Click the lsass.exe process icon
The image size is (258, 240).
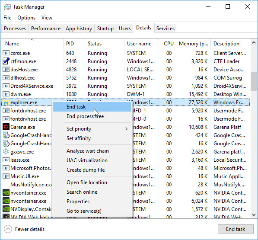6,160
